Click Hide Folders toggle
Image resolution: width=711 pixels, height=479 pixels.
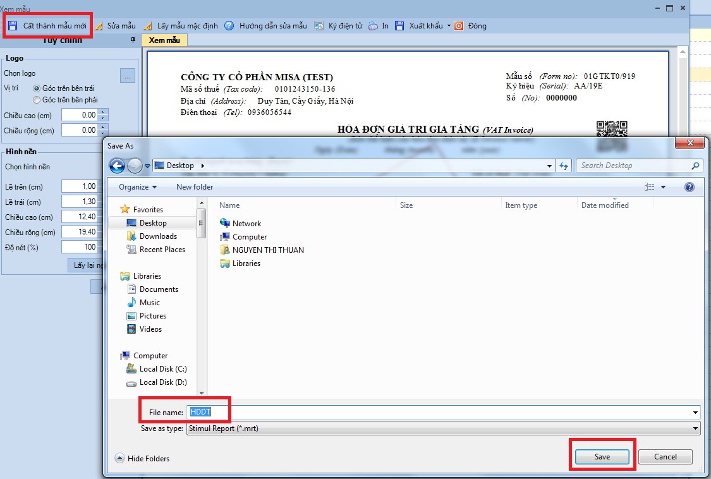142,459
